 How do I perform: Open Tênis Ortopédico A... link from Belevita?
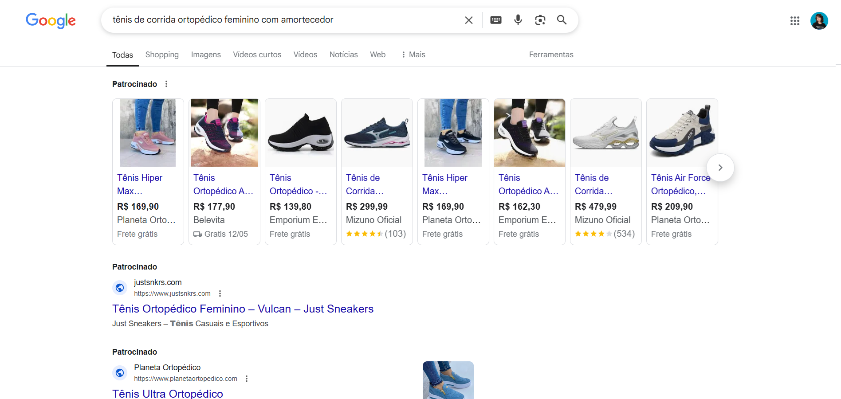point(223,184)
